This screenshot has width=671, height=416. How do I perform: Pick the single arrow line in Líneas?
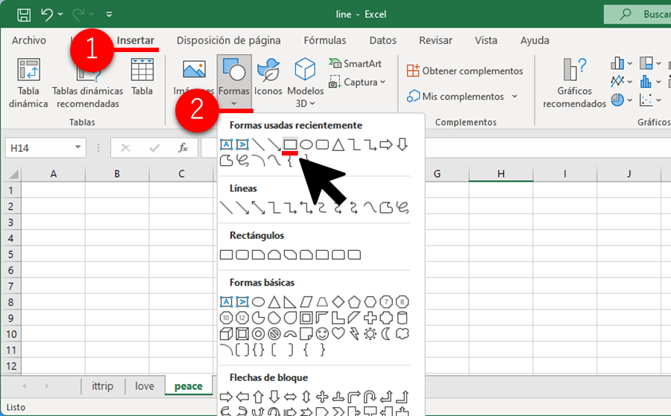click(242, 208)
